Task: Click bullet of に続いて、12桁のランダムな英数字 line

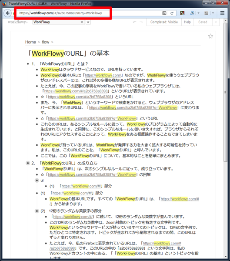Action: [x=46, y=217]
